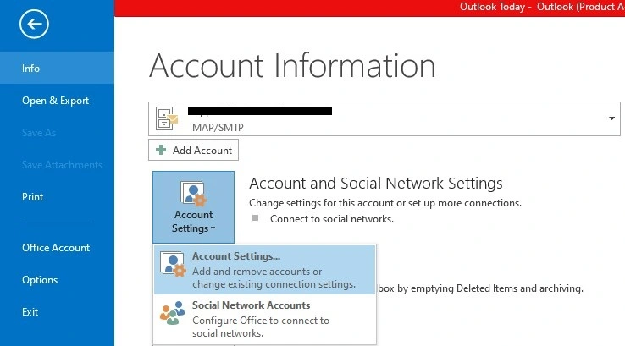
Task: Open Outlook Options from the sidebar
Action: pos(40,280)
